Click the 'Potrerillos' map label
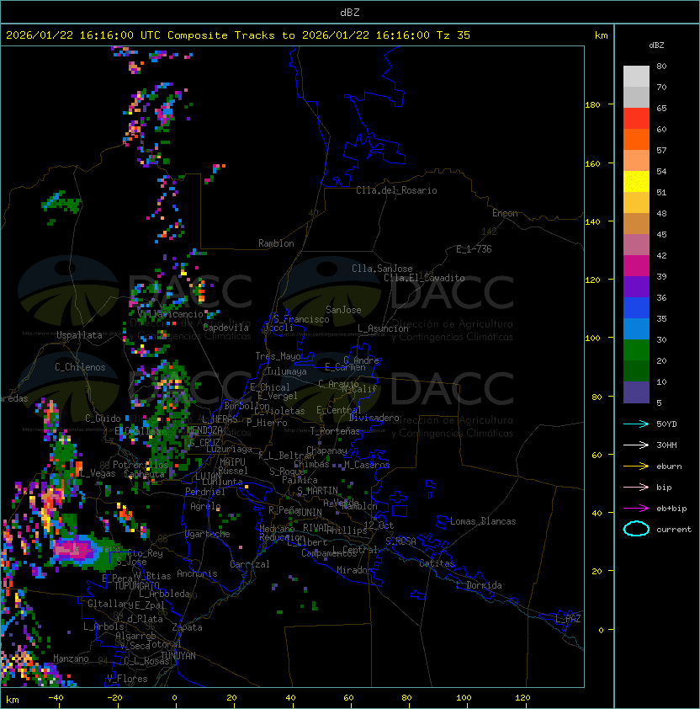 click(141, 465)
